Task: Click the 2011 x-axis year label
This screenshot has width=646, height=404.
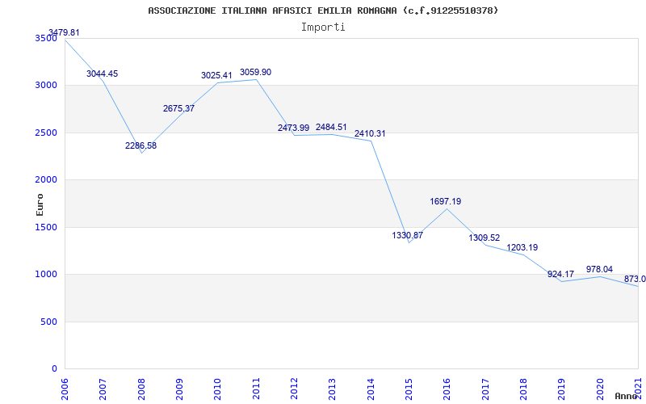Action: pyautogui.click(x=256, y=389)
